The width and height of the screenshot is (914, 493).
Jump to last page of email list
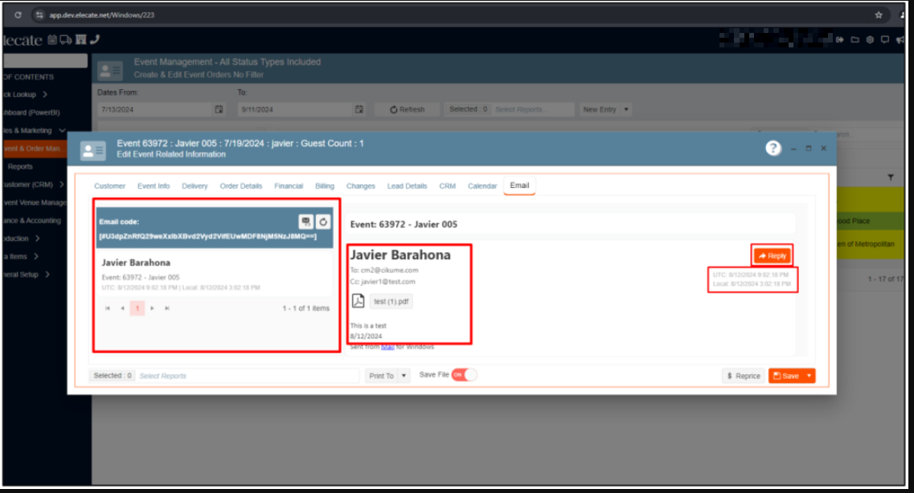[x=167, y=308]
